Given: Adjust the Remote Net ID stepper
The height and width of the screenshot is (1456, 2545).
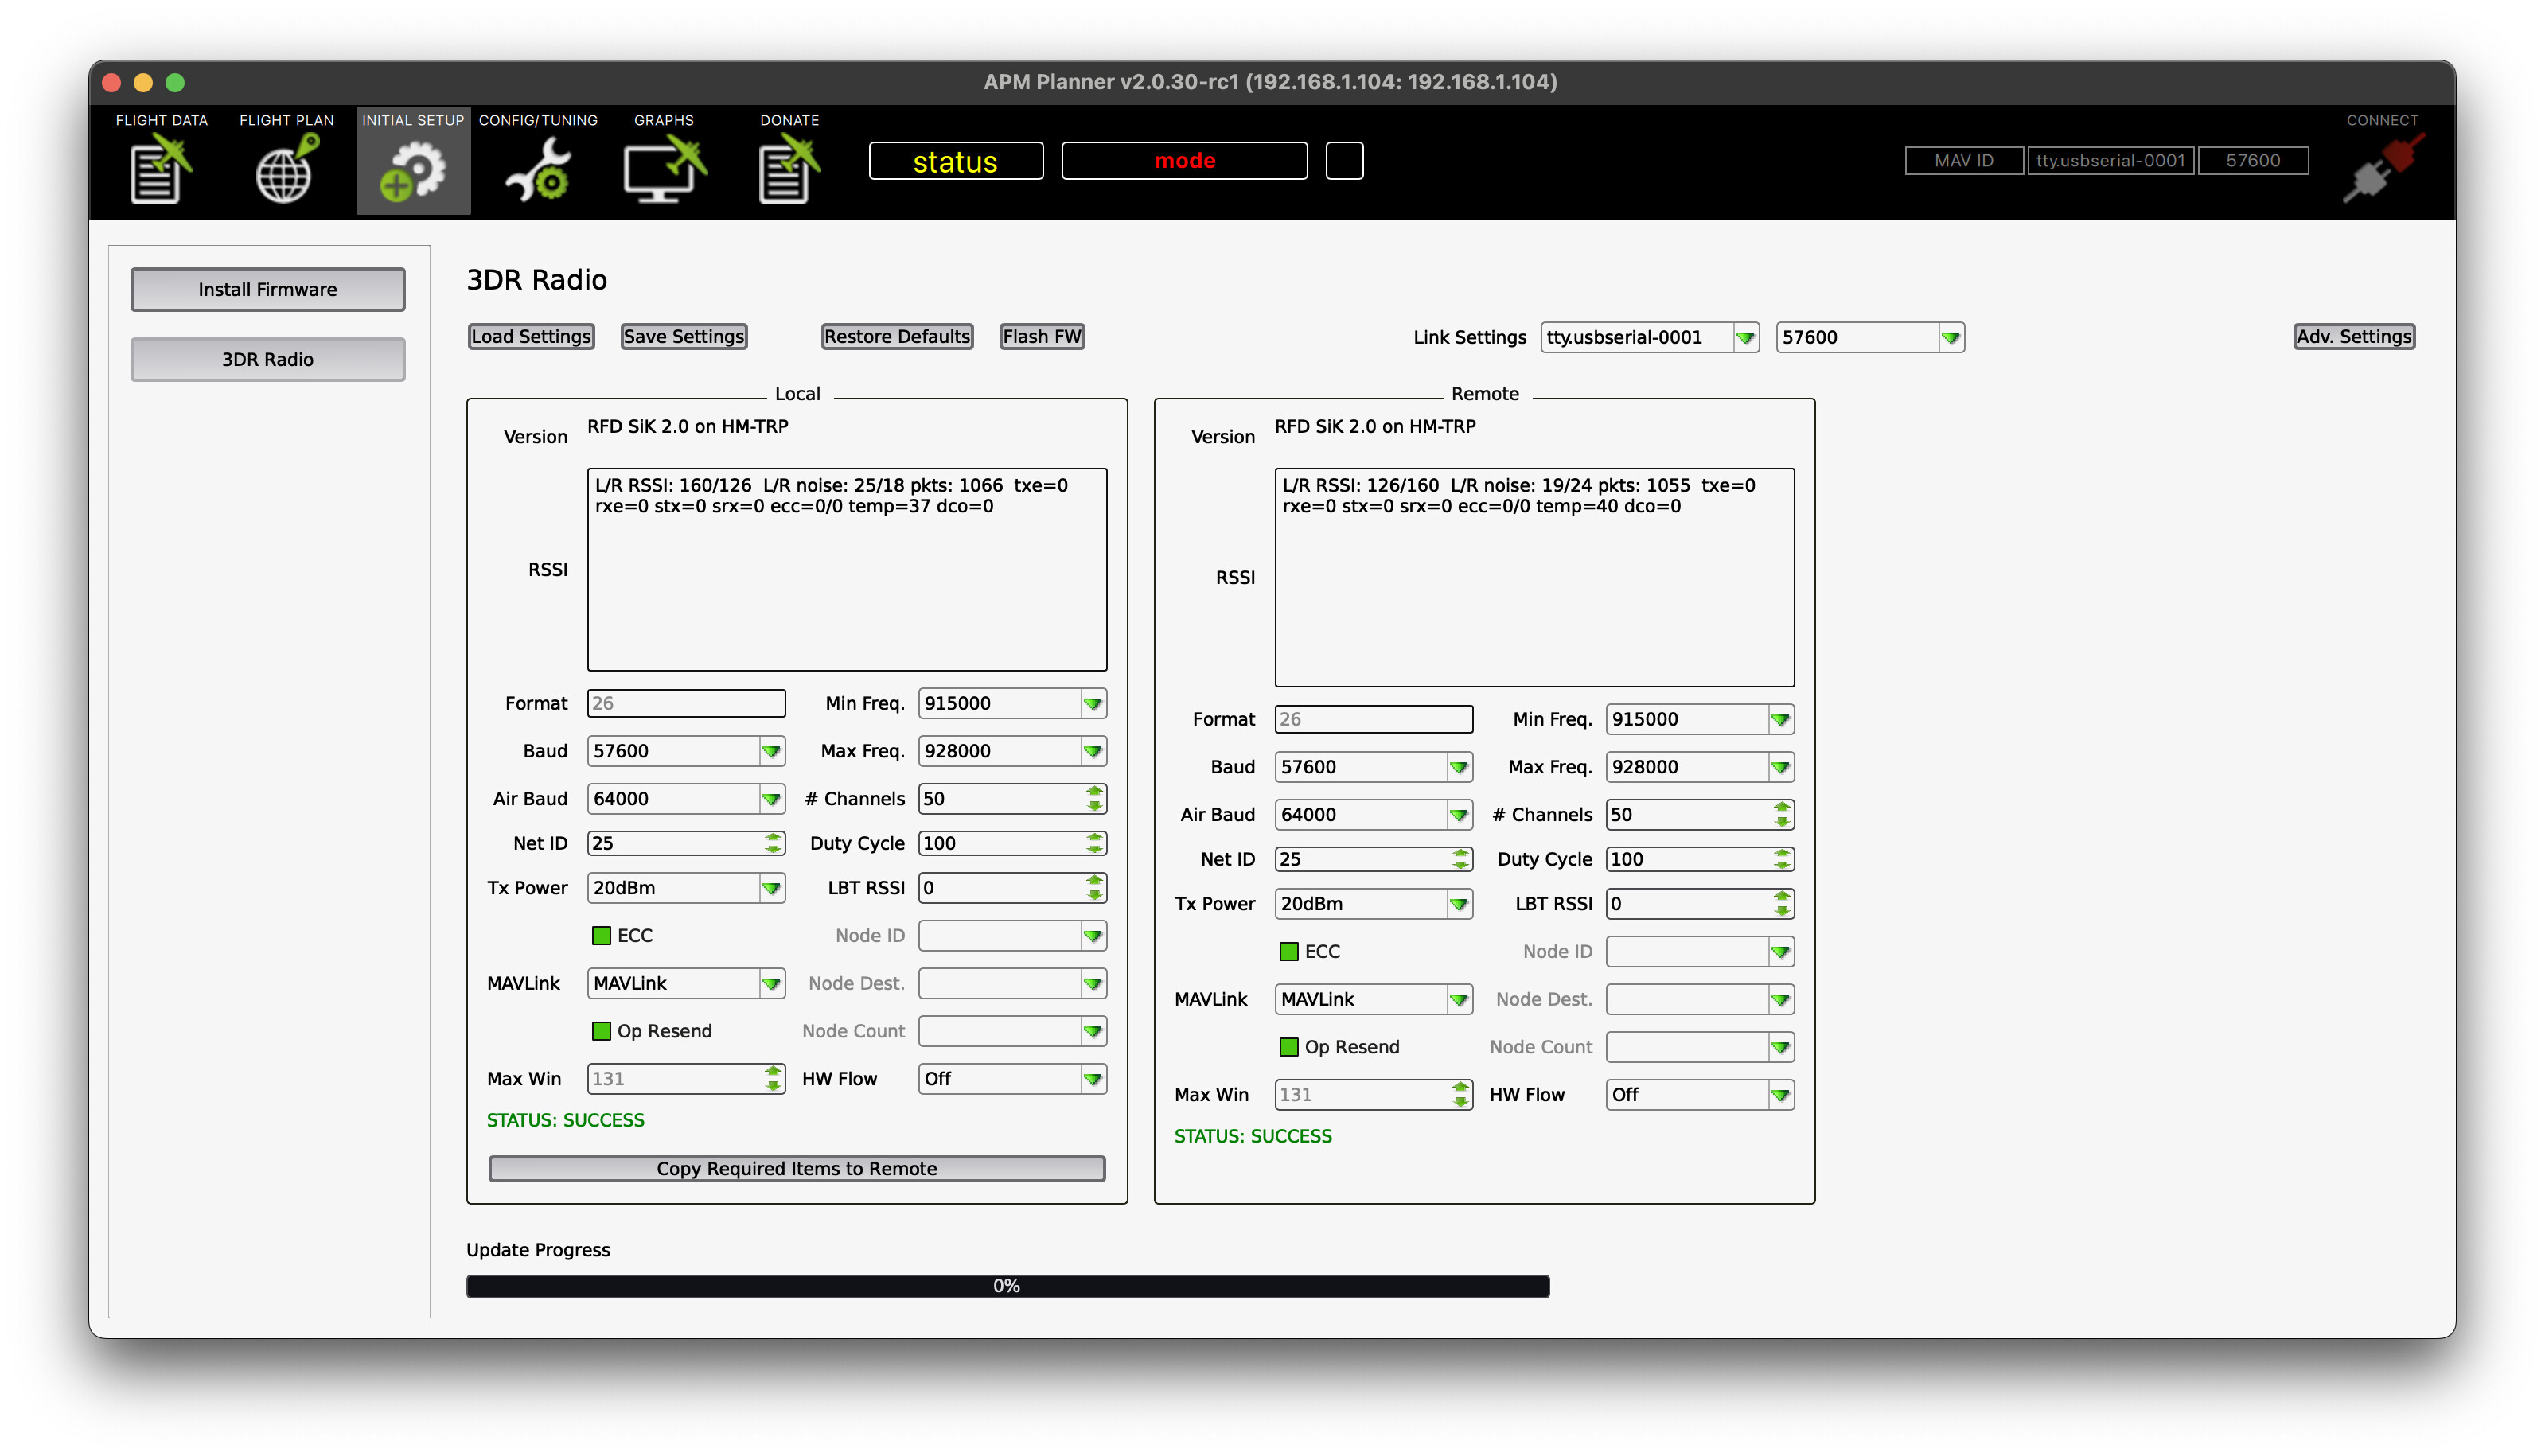Looking at the screenshot, I should [x=1460, y=859].
